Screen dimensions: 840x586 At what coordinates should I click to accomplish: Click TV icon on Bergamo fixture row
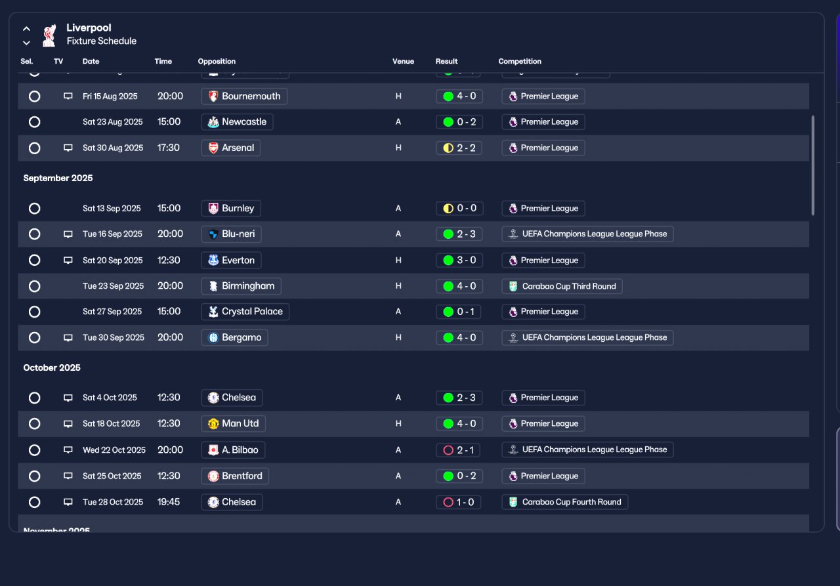coord(68,337)
